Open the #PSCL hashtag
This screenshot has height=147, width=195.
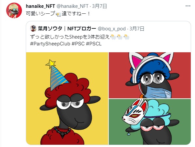(x=94, y=44)
